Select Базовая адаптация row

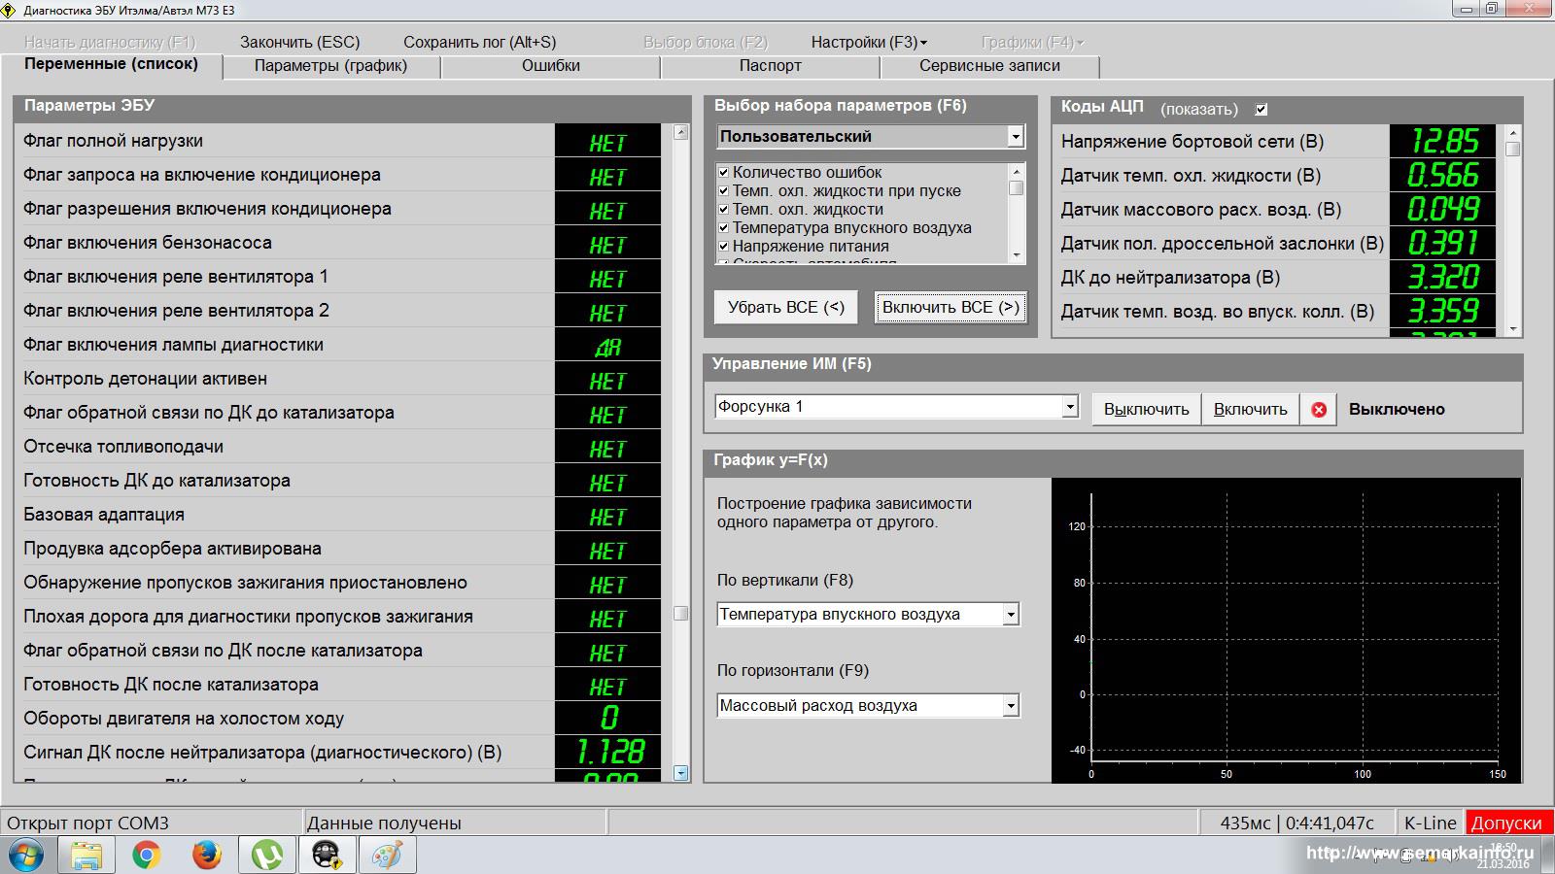click(337, 515)
